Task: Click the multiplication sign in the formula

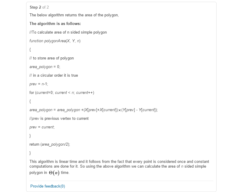Action: coord(120,110)
